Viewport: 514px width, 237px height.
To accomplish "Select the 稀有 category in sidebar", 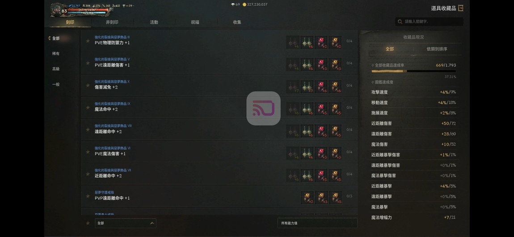I will pyautogui.click(x=56, y=54).
